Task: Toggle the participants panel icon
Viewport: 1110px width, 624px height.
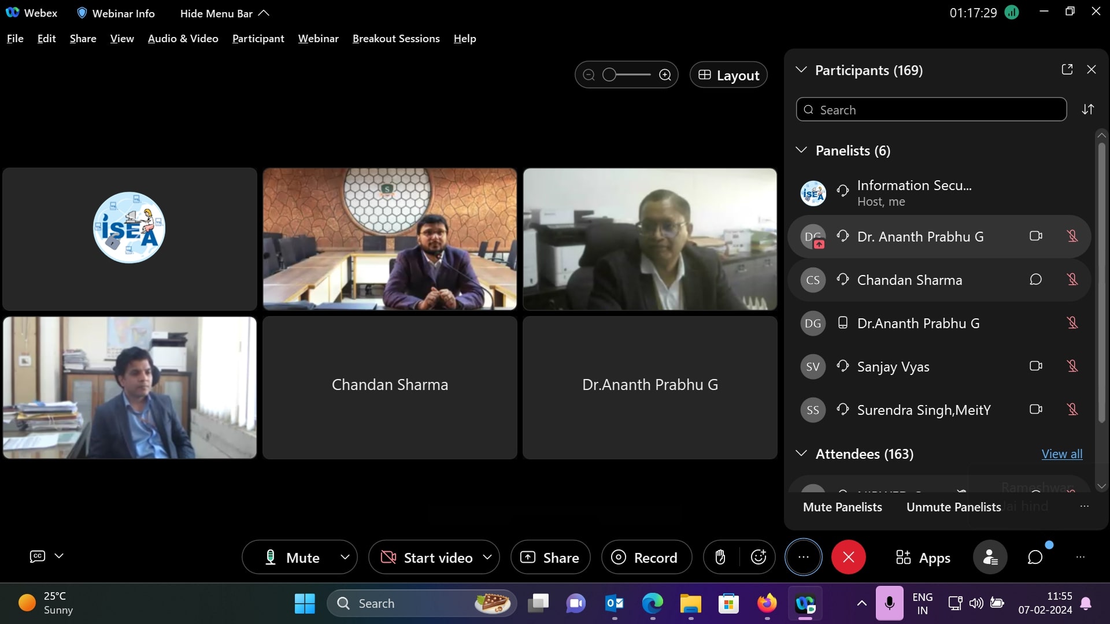Action: [x=990, y=558]
